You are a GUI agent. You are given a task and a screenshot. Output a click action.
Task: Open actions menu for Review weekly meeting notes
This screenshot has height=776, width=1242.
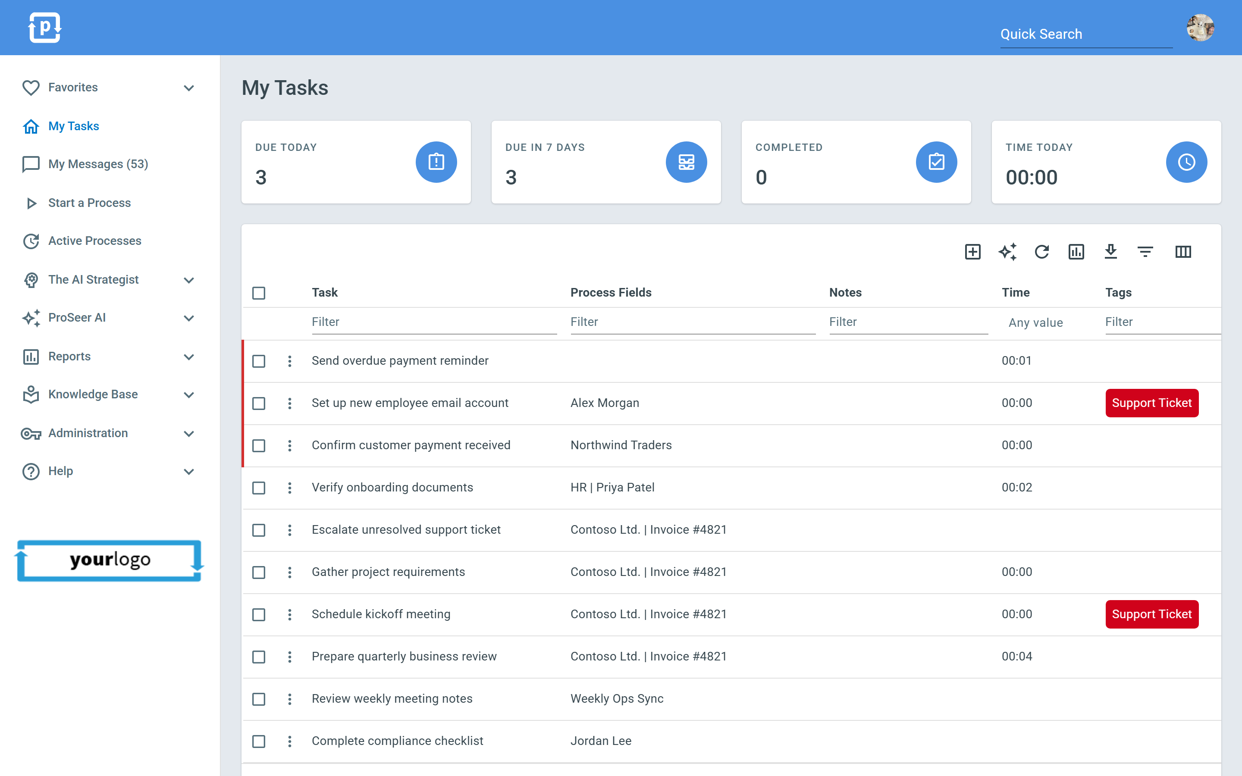point(289,699)
